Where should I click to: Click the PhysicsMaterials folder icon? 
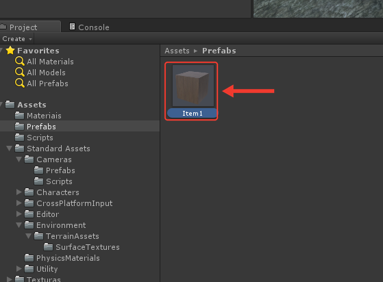(29, 257)
